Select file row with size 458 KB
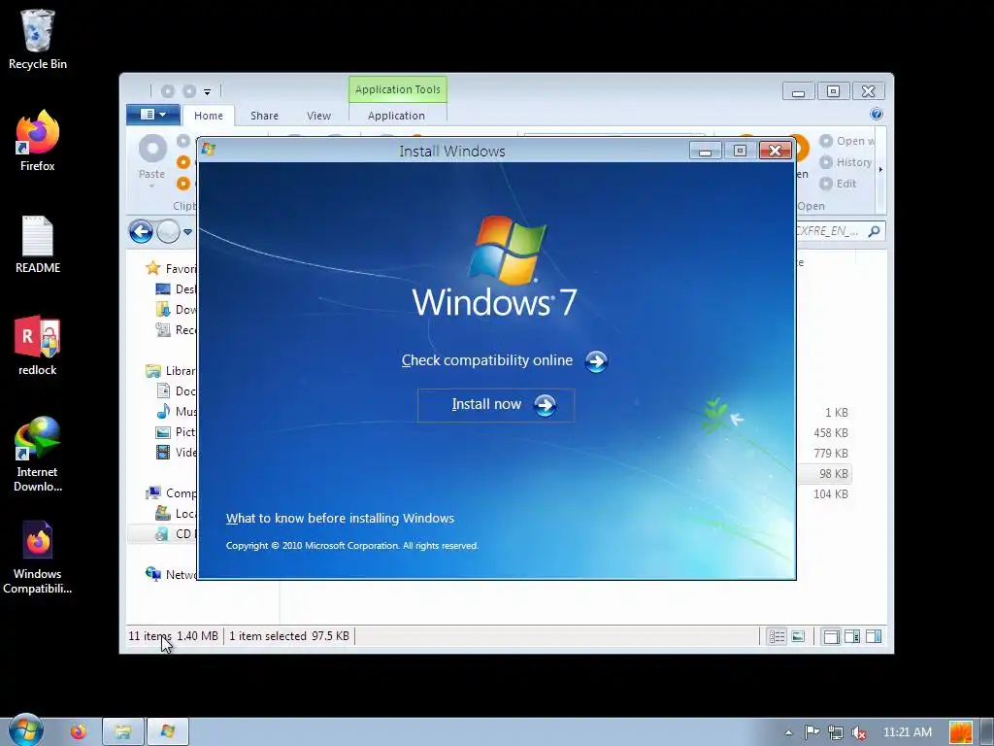 click(x=831, y=432)
